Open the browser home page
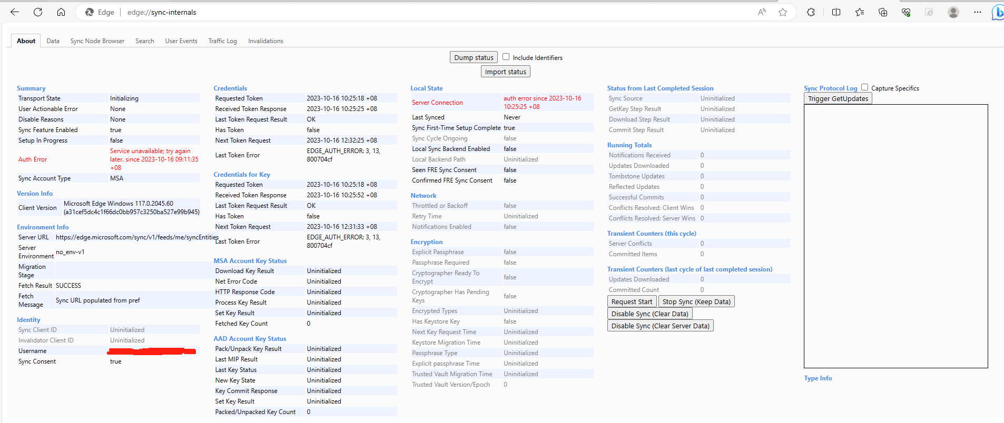Image resolution: width=1004 pixels, height=423 pixels. click(x=61, y=12)
